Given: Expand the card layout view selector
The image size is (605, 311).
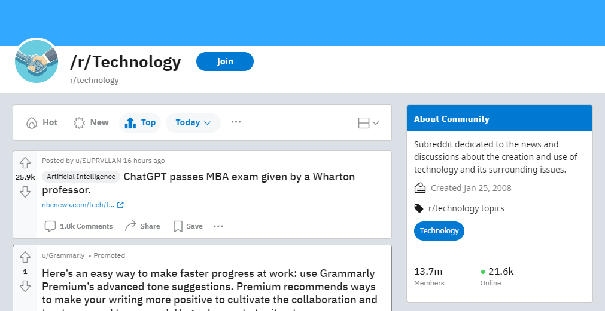Looking at the screenshot, I should coord(369,123).
